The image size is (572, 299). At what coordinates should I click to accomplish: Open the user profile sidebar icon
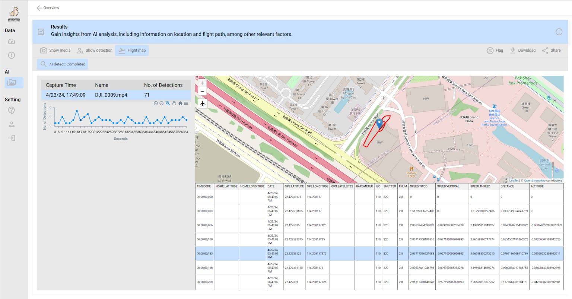(x=12, y=124)
